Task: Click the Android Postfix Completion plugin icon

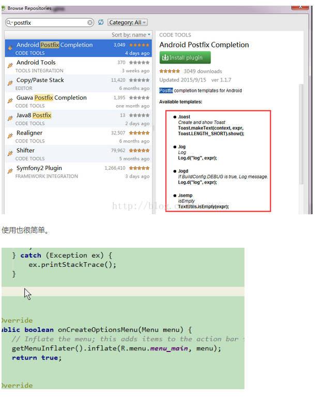Action: (x=10, y=47)
